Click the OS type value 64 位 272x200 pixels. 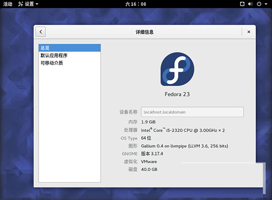click(146, 138)
